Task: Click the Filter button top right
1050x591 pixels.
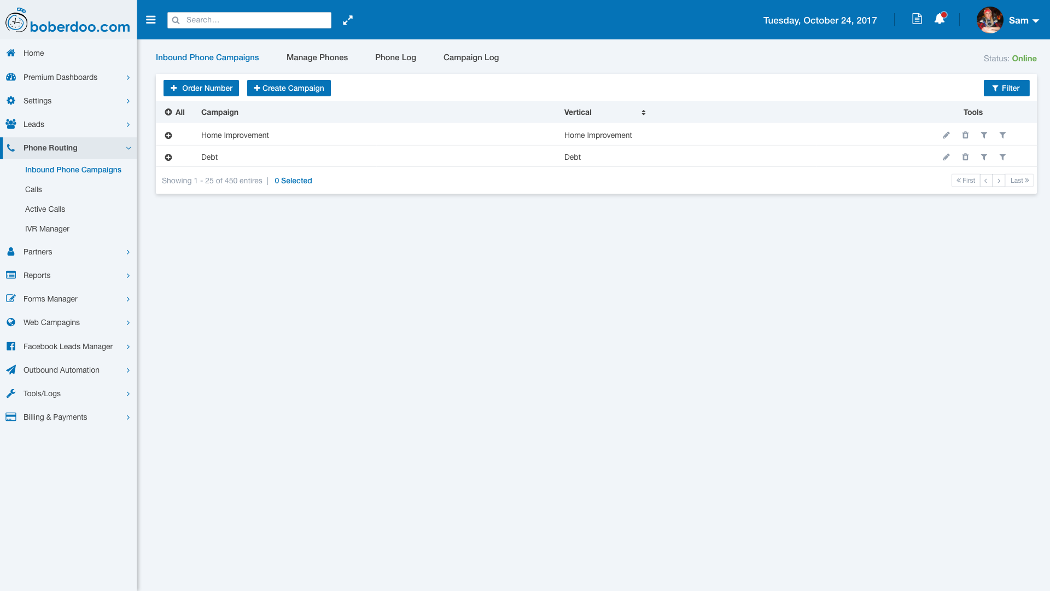Action: click(1006, 88)
